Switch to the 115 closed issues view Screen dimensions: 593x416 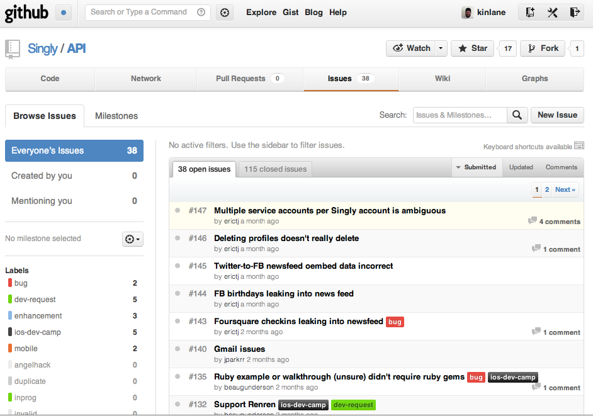[x=274, y=169]
